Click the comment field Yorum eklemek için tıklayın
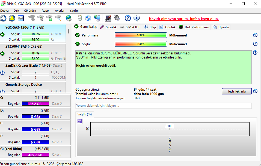This screenshot has width=261, height=166. tap(164, 106)
